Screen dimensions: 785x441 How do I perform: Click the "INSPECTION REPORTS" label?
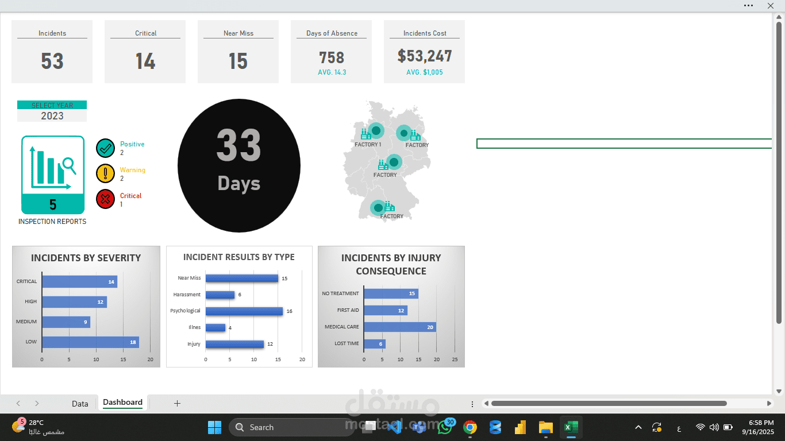tap(52, 222)
